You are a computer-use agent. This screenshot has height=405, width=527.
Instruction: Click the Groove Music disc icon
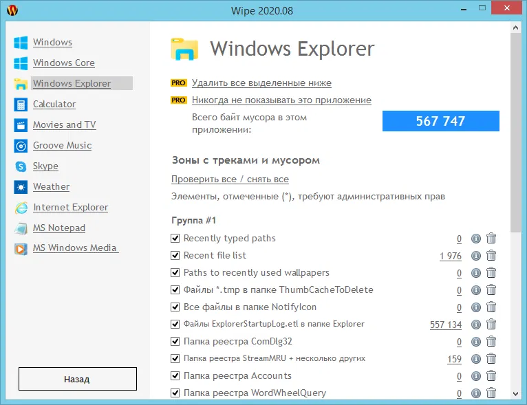pyautogui.click(x=21, y=146)
